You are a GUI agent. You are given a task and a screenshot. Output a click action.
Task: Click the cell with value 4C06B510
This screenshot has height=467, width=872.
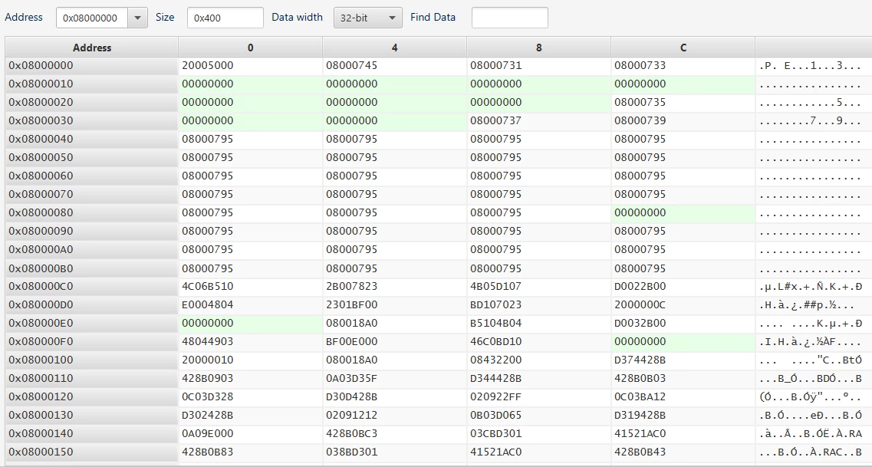(250, 287)
